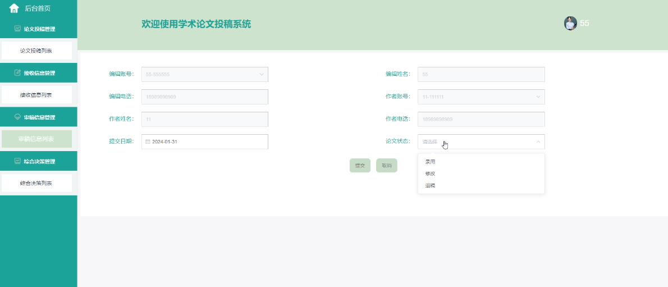668x287 pixels.
Task: Click the 作者电话 input field
Action: 481,120
